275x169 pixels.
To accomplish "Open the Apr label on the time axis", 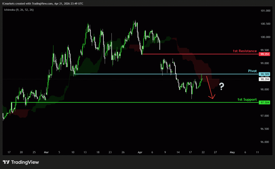I will (140, 152).
